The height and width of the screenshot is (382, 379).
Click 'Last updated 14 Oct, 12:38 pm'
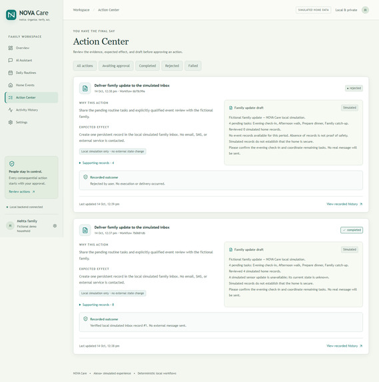(x=99, y=346)
